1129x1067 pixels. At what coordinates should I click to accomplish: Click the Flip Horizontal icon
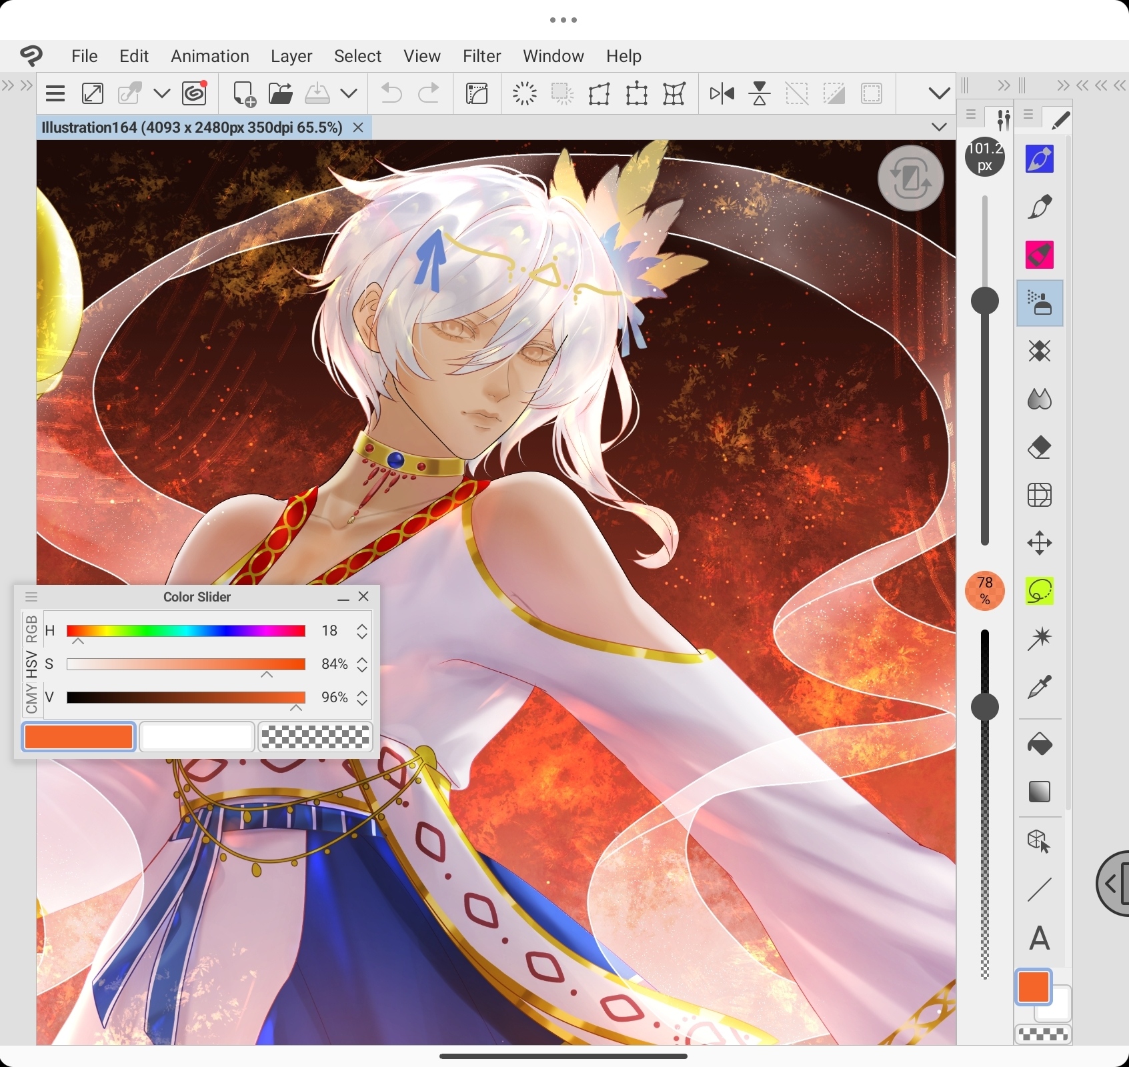click(722, 94)
